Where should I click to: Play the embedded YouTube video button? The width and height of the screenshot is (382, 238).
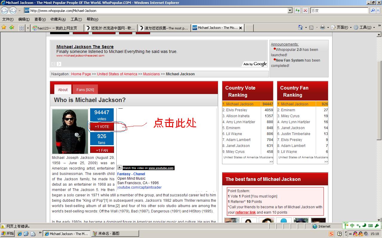(119, 167)
